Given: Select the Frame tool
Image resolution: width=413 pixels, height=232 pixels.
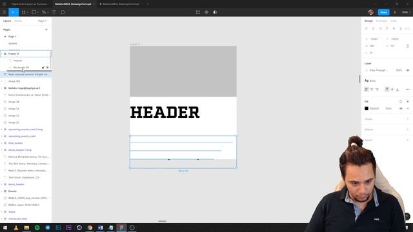Looking at the screenshot, I should coord(24,12).
